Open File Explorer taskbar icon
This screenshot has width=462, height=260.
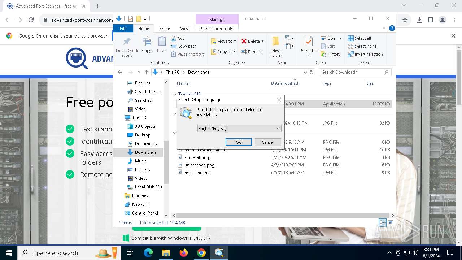coord(166,253)
